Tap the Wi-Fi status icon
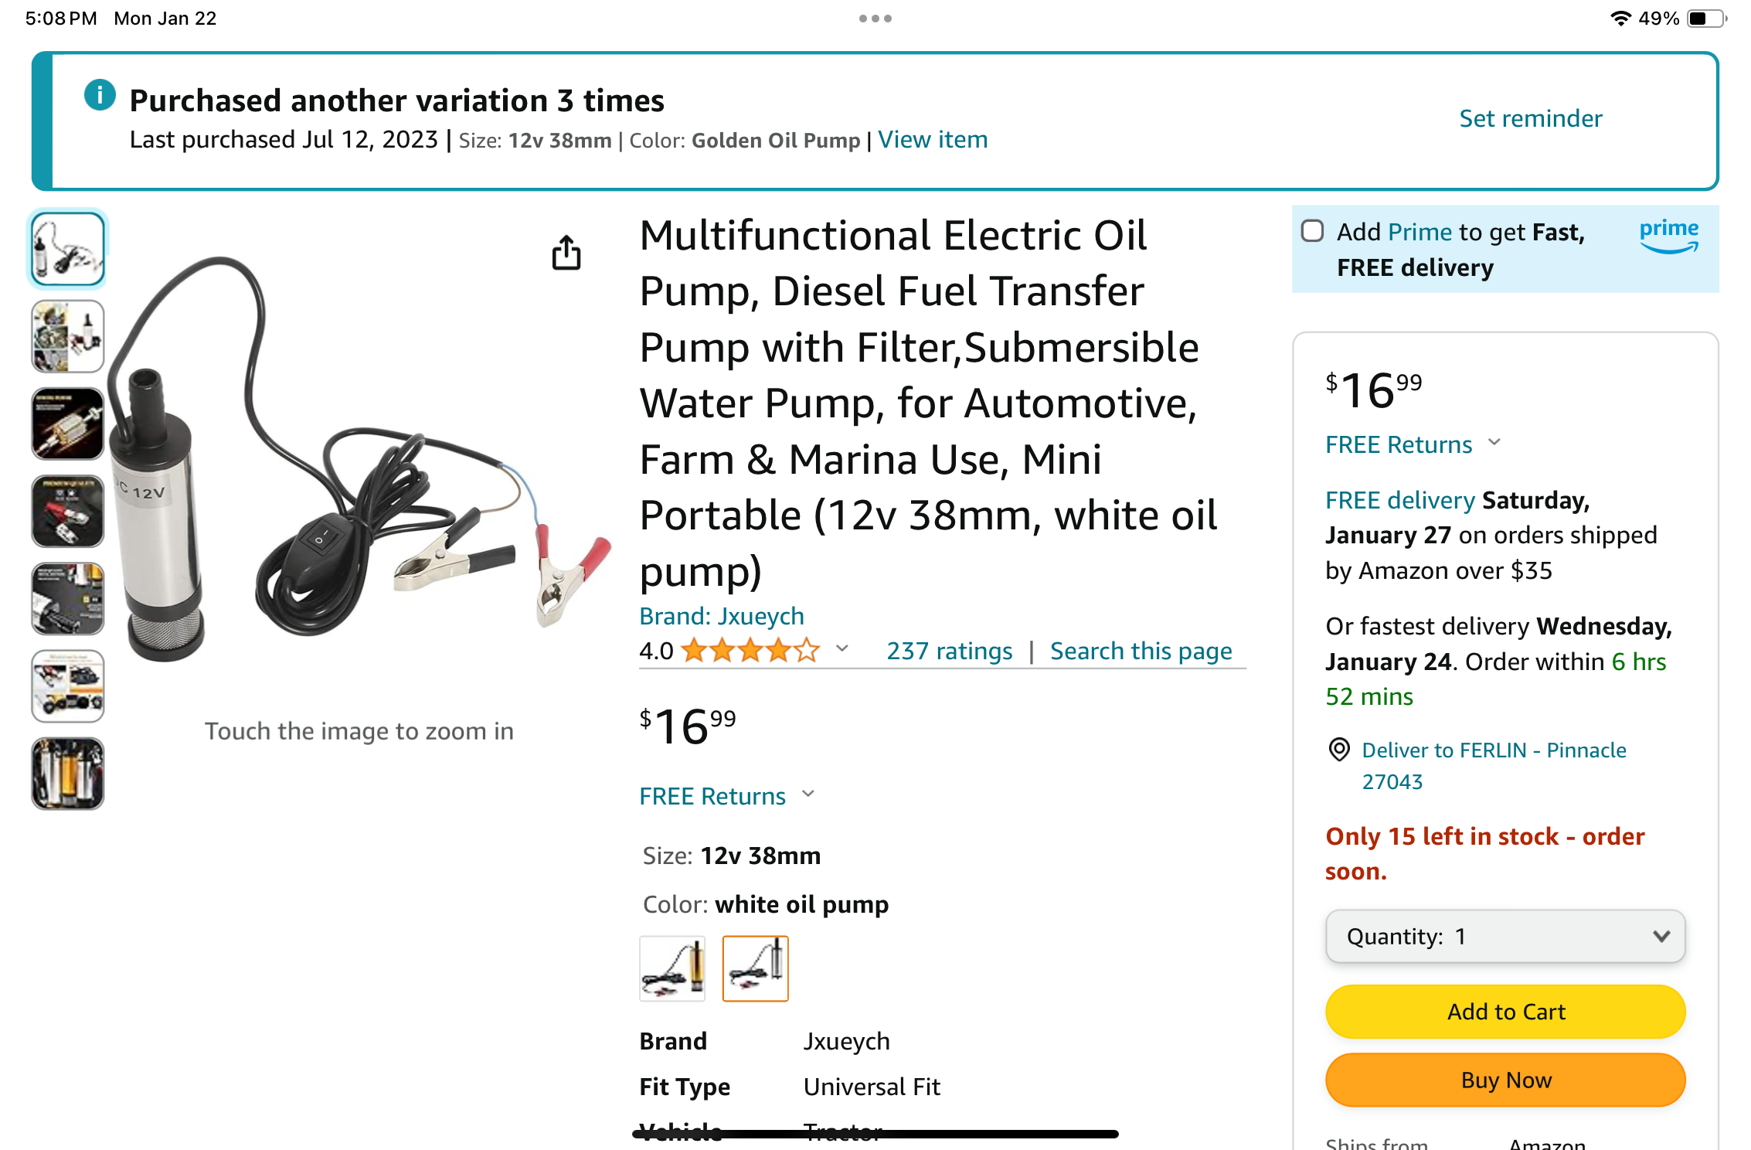The height and width of the screenshot is (1150, 1751). tap(1620, 19)
